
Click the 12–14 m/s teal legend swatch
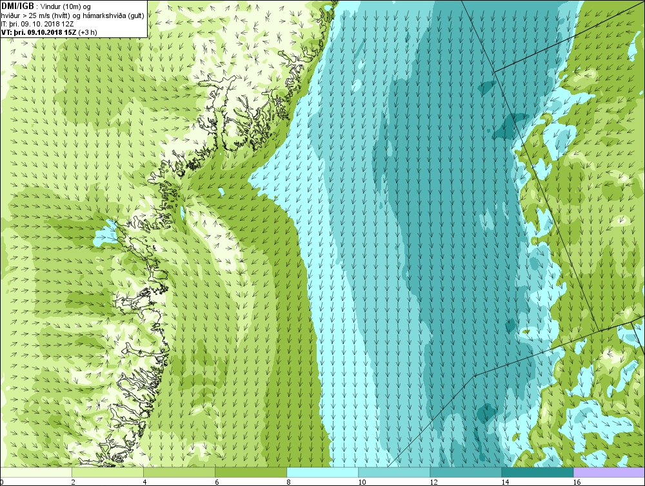pos(466,472)
